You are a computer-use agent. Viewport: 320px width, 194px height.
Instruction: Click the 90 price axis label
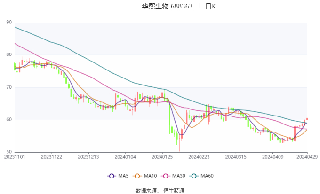pyautogui.click(x=9, y=22)
